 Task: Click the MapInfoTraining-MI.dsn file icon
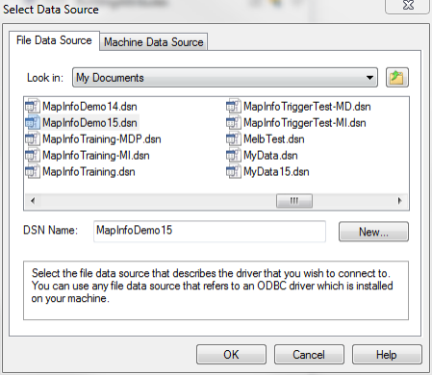pos(33,155)
